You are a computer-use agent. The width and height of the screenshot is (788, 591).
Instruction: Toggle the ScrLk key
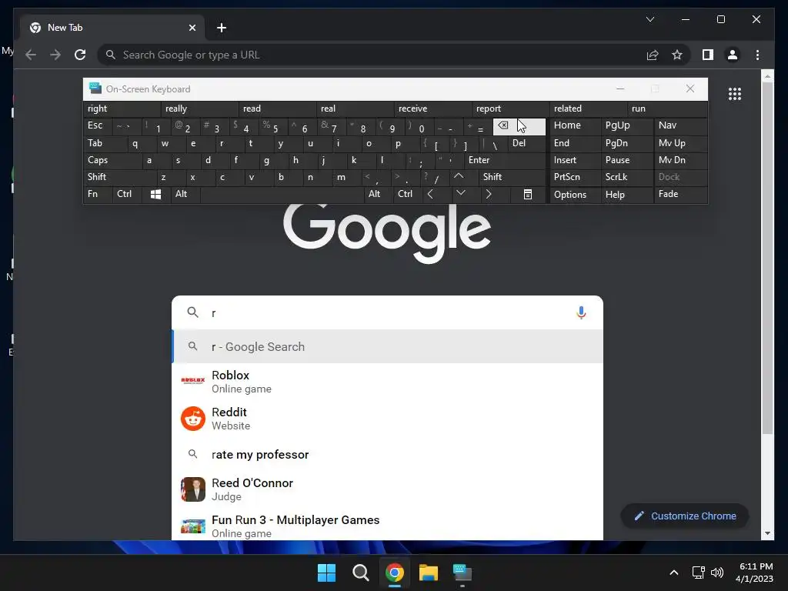click(627, 178)
